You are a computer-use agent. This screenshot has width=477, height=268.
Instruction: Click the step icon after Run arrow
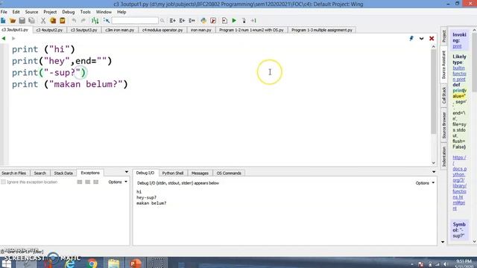coord(244,20)
